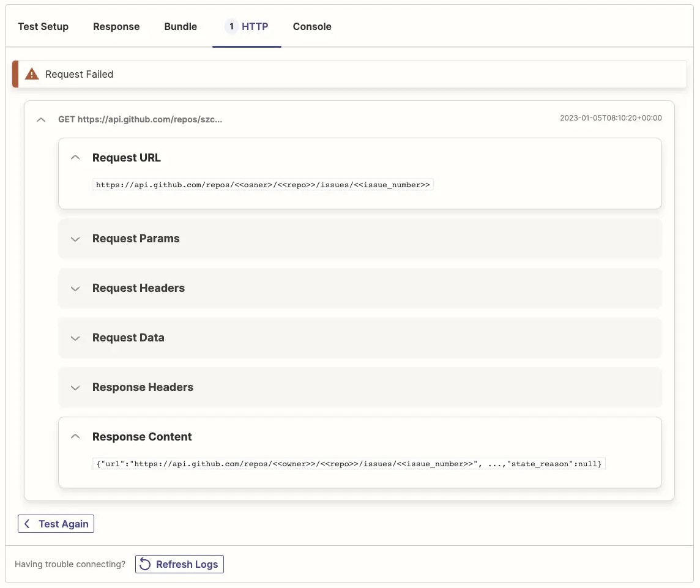
Task: Expand the Request Headers section
Action: click(x=75, y=288)
